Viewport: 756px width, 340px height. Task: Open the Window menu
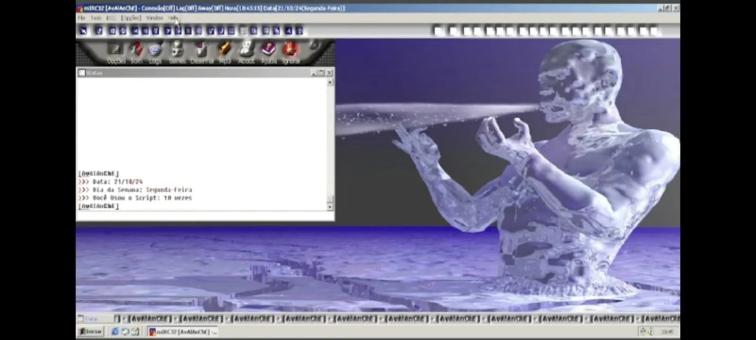(154, 18)
